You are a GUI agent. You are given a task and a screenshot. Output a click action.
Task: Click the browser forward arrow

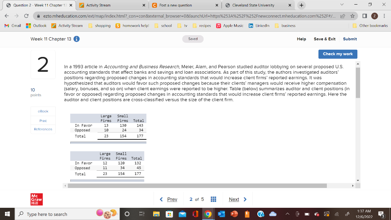click(16, 16)
